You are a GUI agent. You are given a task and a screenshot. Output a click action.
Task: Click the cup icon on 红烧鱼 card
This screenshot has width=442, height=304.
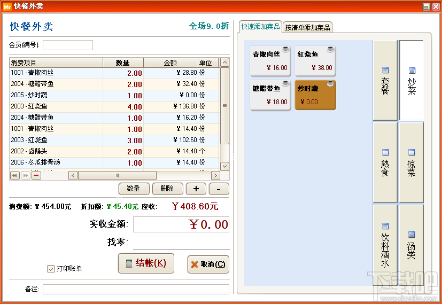[x=330, y=50]
